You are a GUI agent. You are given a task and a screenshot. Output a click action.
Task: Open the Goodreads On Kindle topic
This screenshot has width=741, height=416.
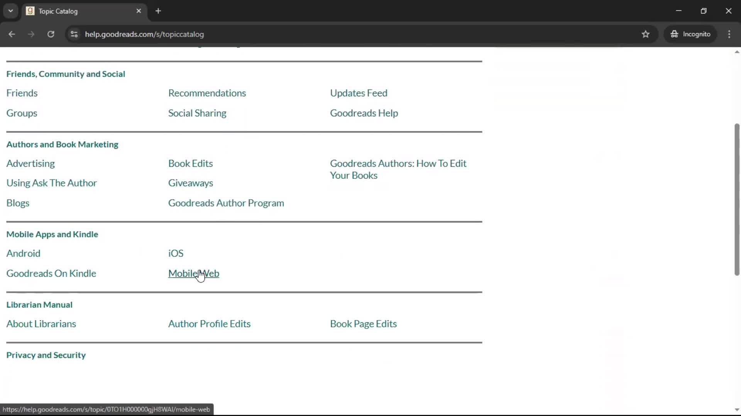click(51, 273)
